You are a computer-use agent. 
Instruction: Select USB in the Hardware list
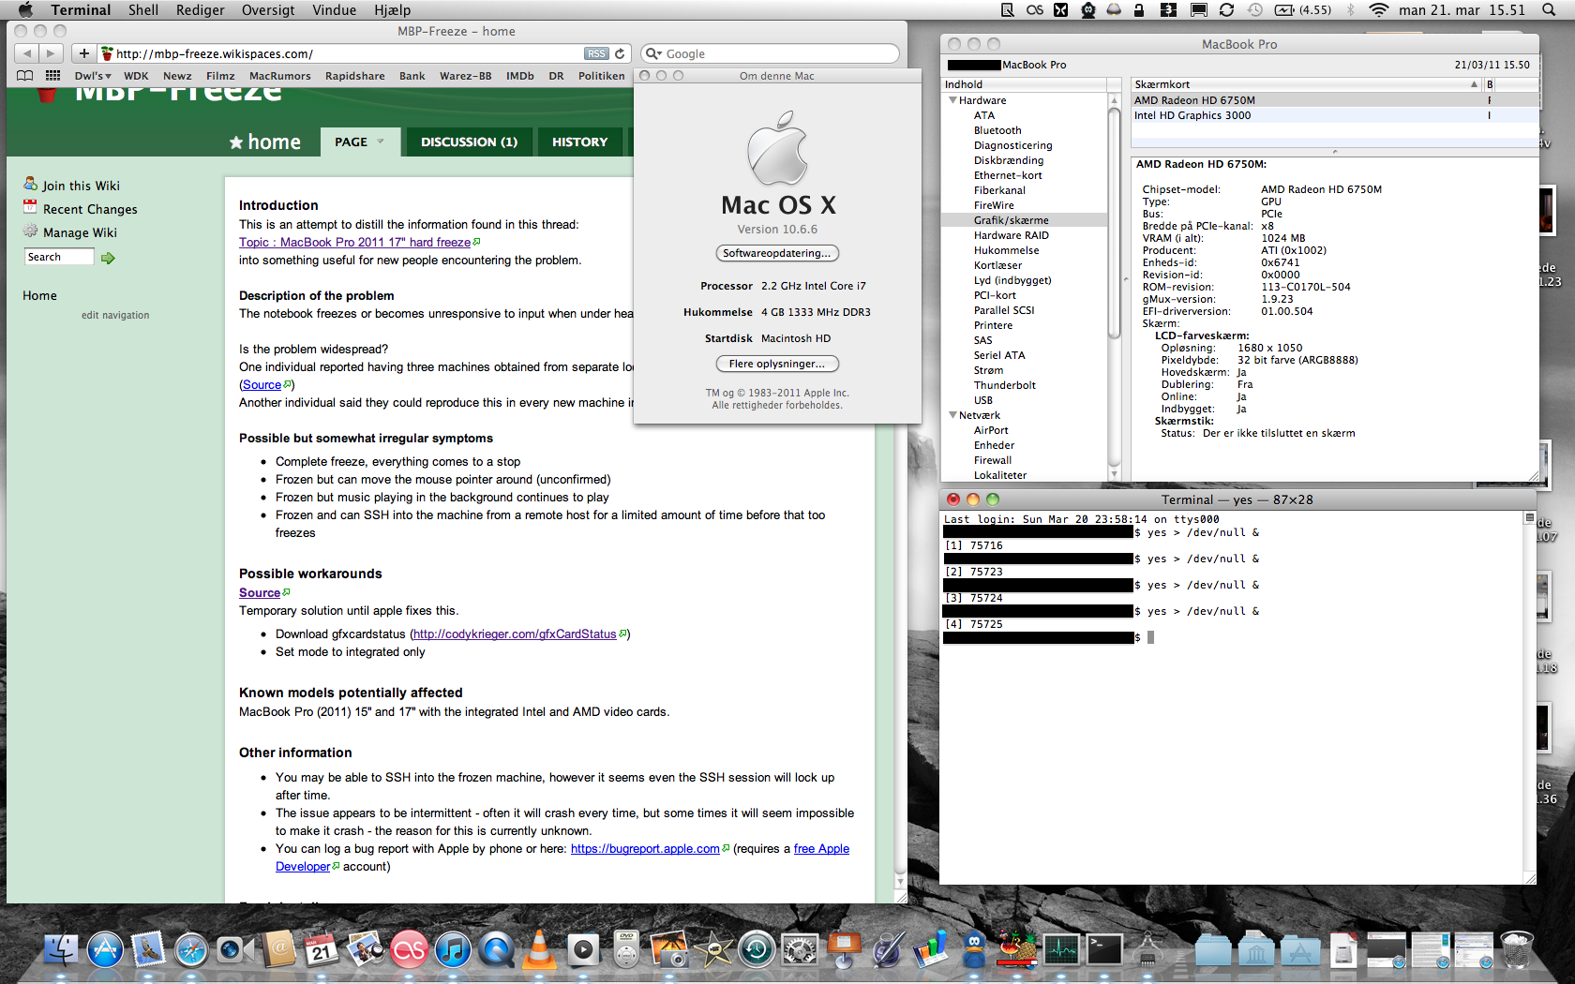[x=982, y=400]
